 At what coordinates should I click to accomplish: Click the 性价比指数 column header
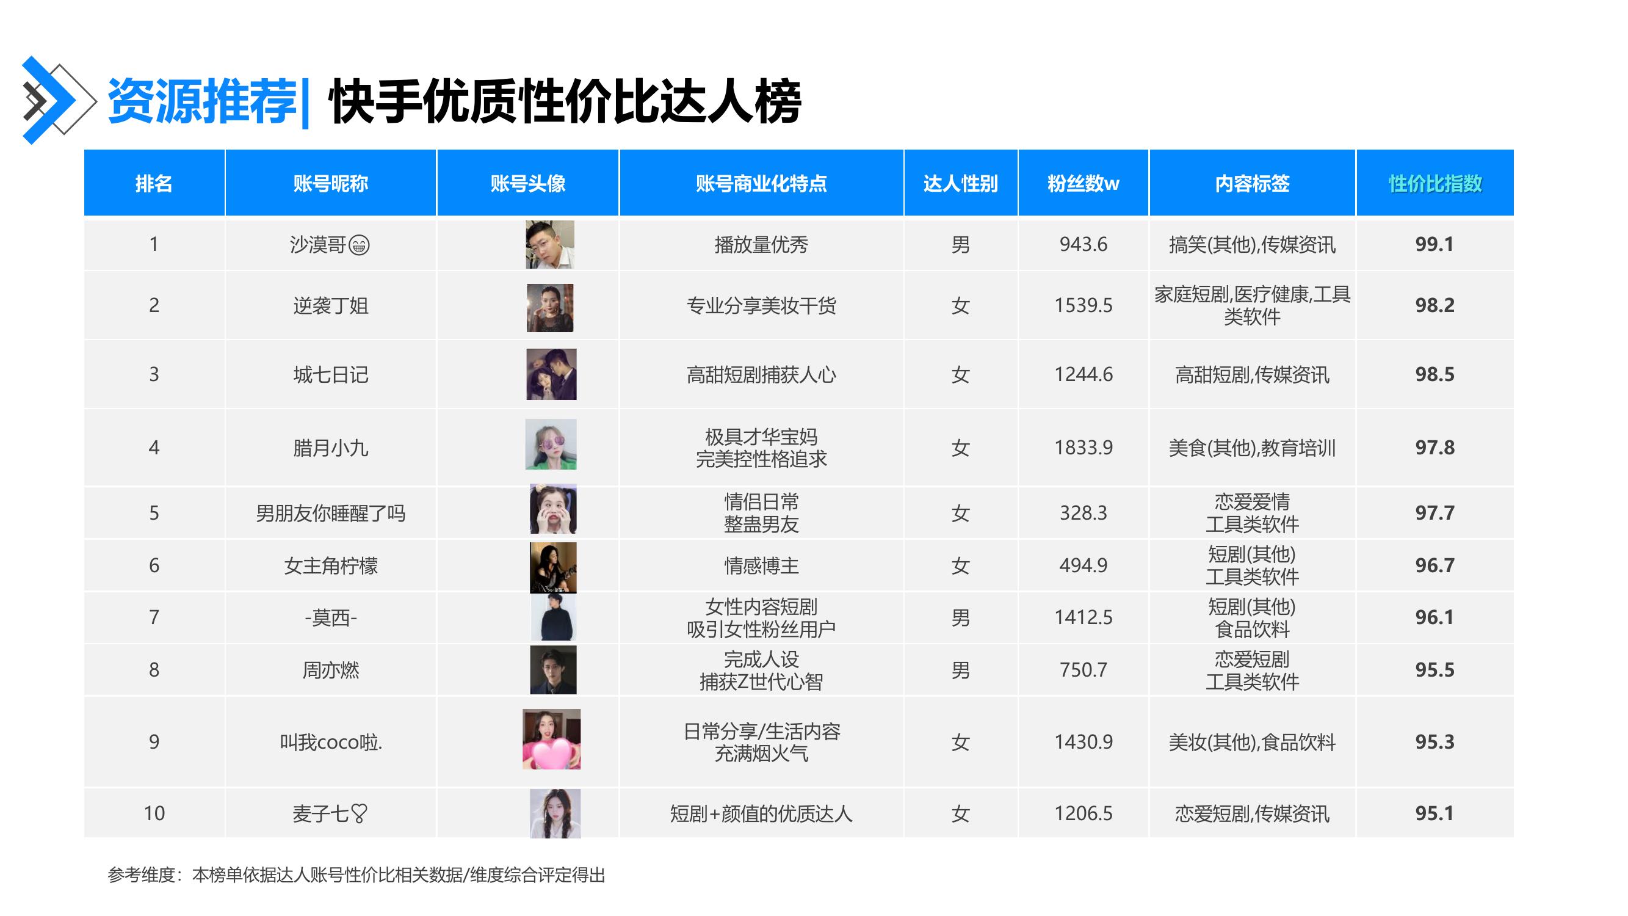pos(1434,183)
